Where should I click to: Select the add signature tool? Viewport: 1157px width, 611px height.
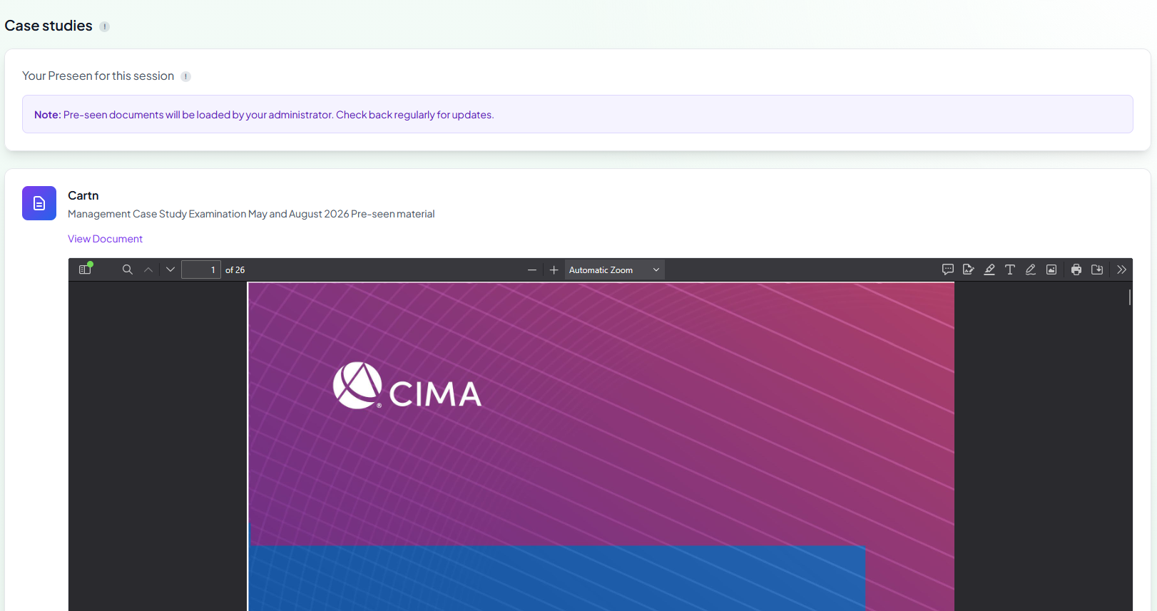pyautogui.click(x=969, y=269)
